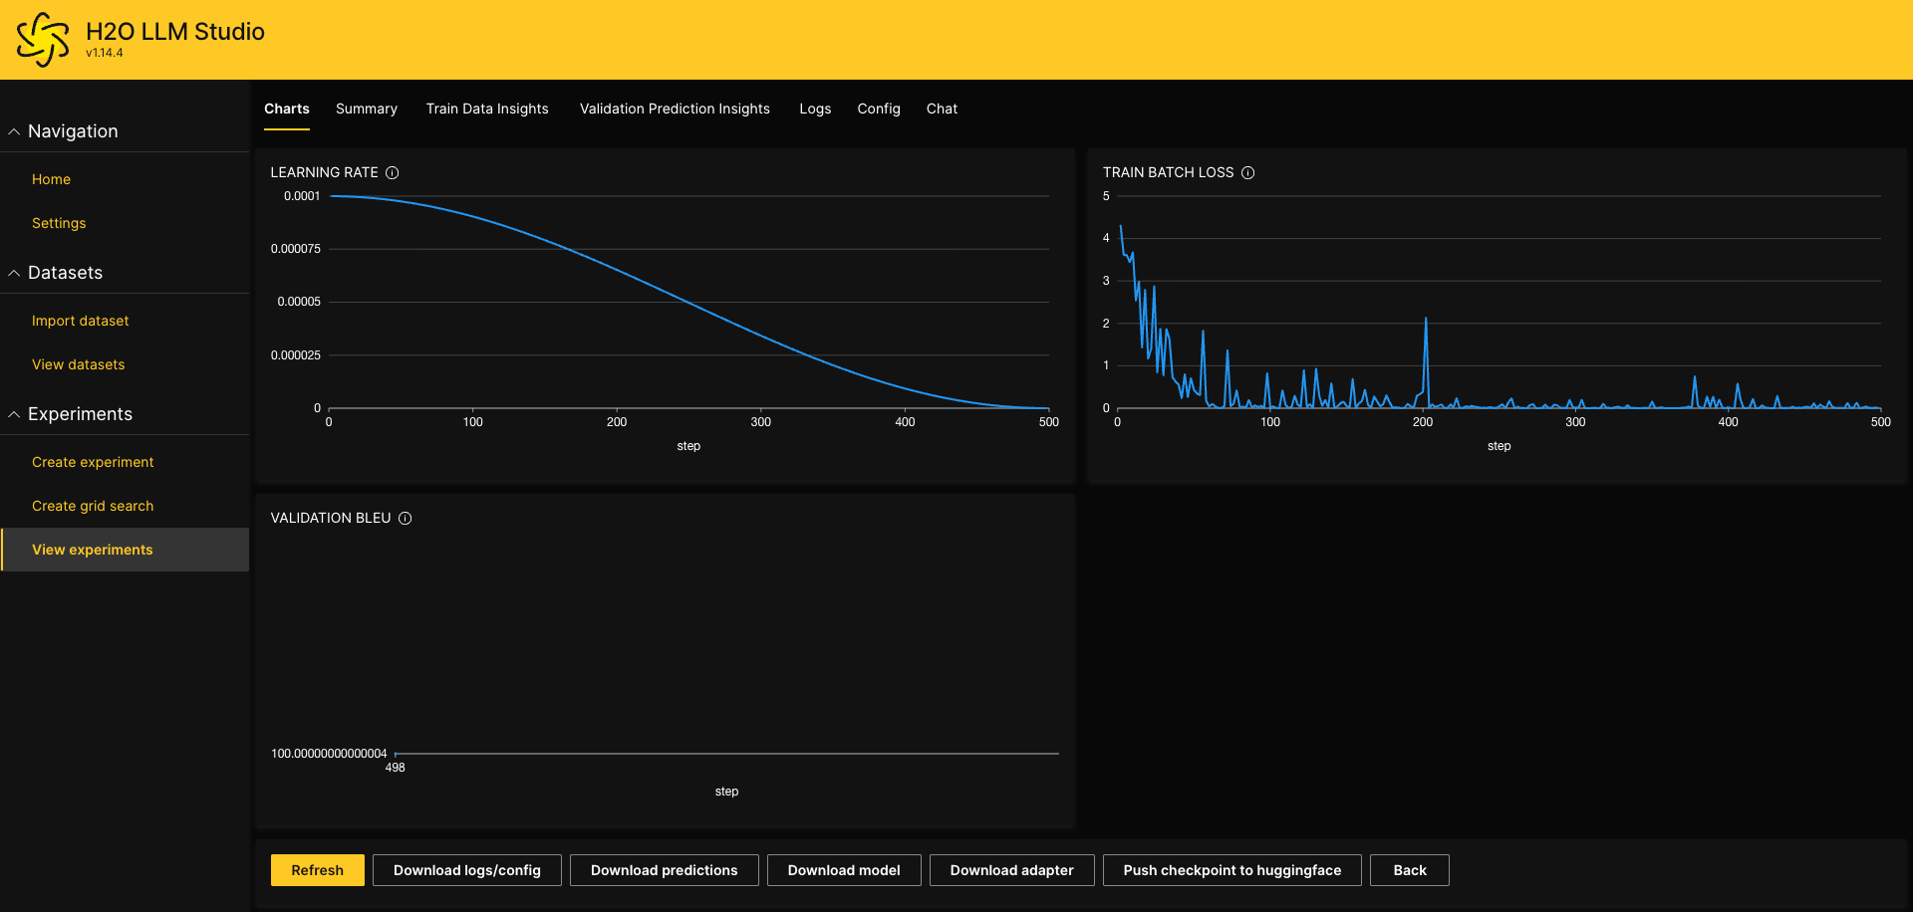Click the Back button
The image size is (1913, 912).
(1410, 870)
